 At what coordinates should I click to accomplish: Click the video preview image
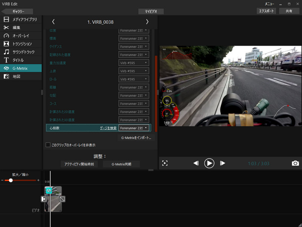coord(231,86)
